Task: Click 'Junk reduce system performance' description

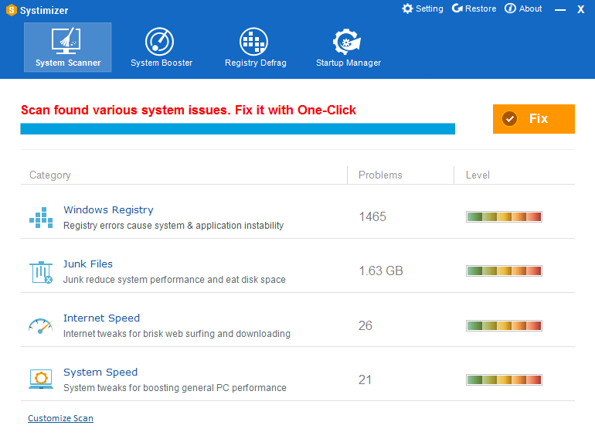Action: tap(175, 280)
